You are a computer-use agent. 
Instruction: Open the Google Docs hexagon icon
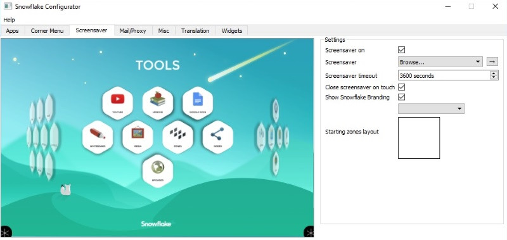pyautogui.click(x=198, y=103)
